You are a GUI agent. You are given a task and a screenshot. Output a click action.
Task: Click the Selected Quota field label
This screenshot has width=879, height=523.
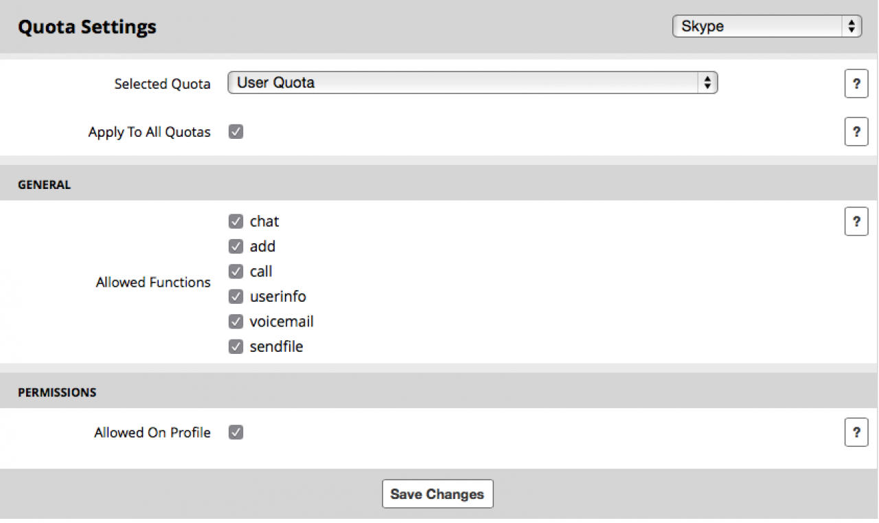point(162,84)
